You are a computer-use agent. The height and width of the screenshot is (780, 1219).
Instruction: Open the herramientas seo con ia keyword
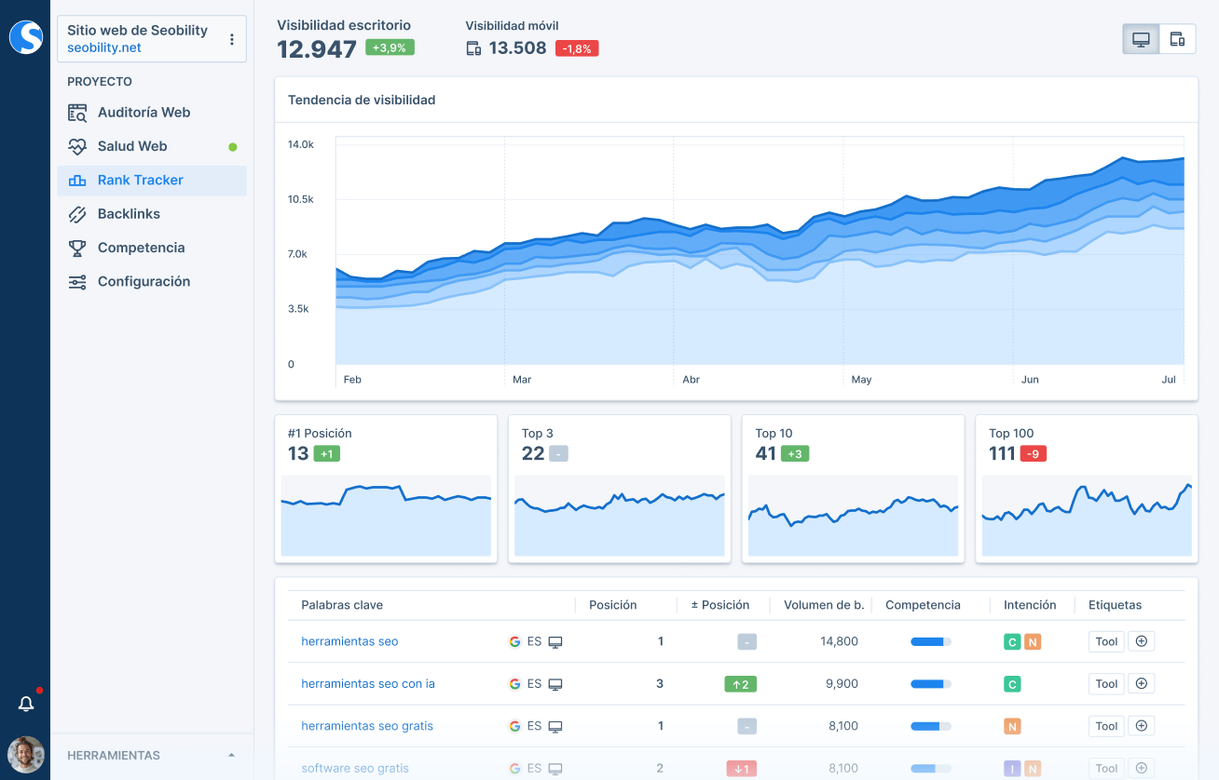pos(367,684)
